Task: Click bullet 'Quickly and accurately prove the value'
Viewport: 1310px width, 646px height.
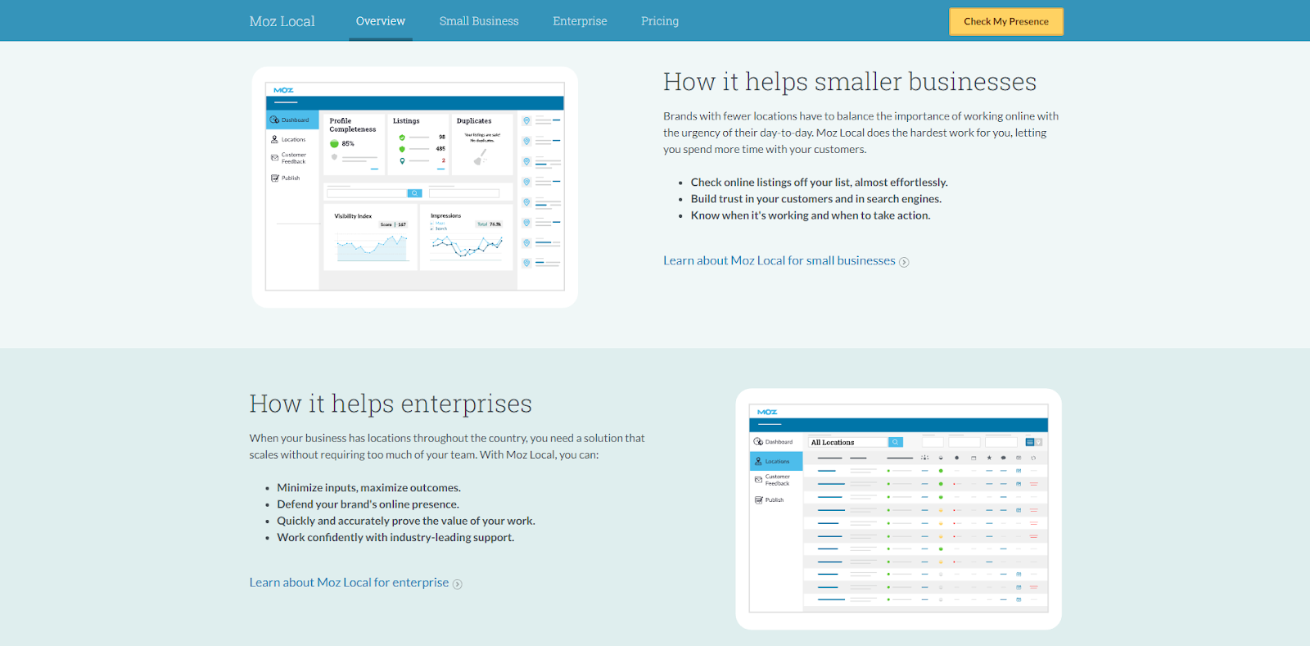Action: [x=406, y=521]
